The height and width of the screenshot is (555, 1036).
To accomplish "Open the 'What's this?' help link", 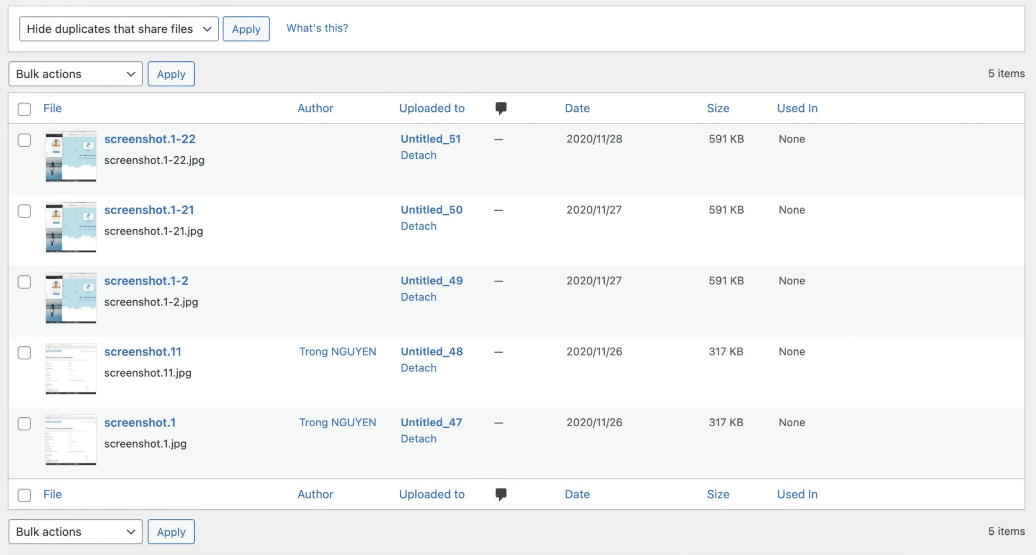I will coord(317,28).
